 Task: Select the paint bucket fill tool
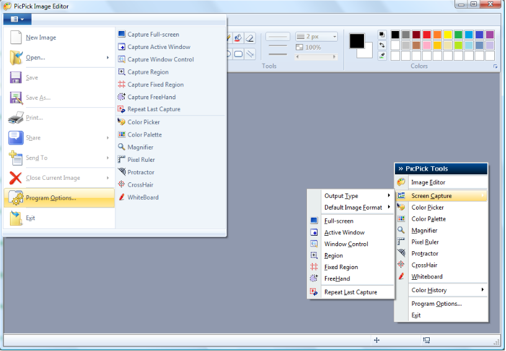click(x=239, y=38)
